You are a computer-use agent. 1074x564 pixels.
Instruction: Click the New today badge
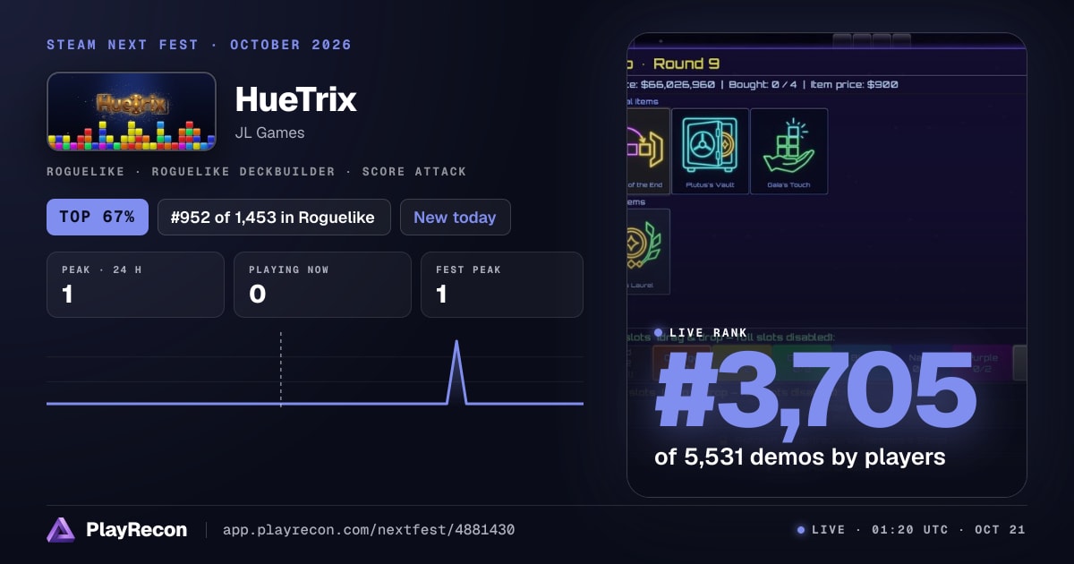point(456,217)
